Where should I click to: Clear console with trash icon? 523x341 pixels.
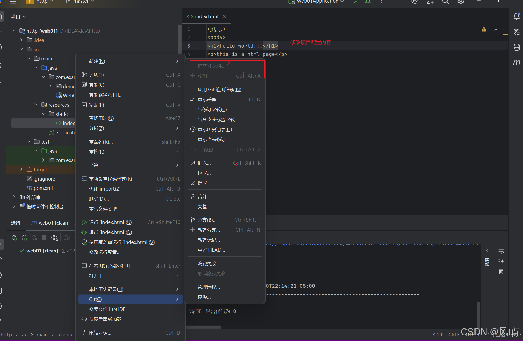click(501, 271)
